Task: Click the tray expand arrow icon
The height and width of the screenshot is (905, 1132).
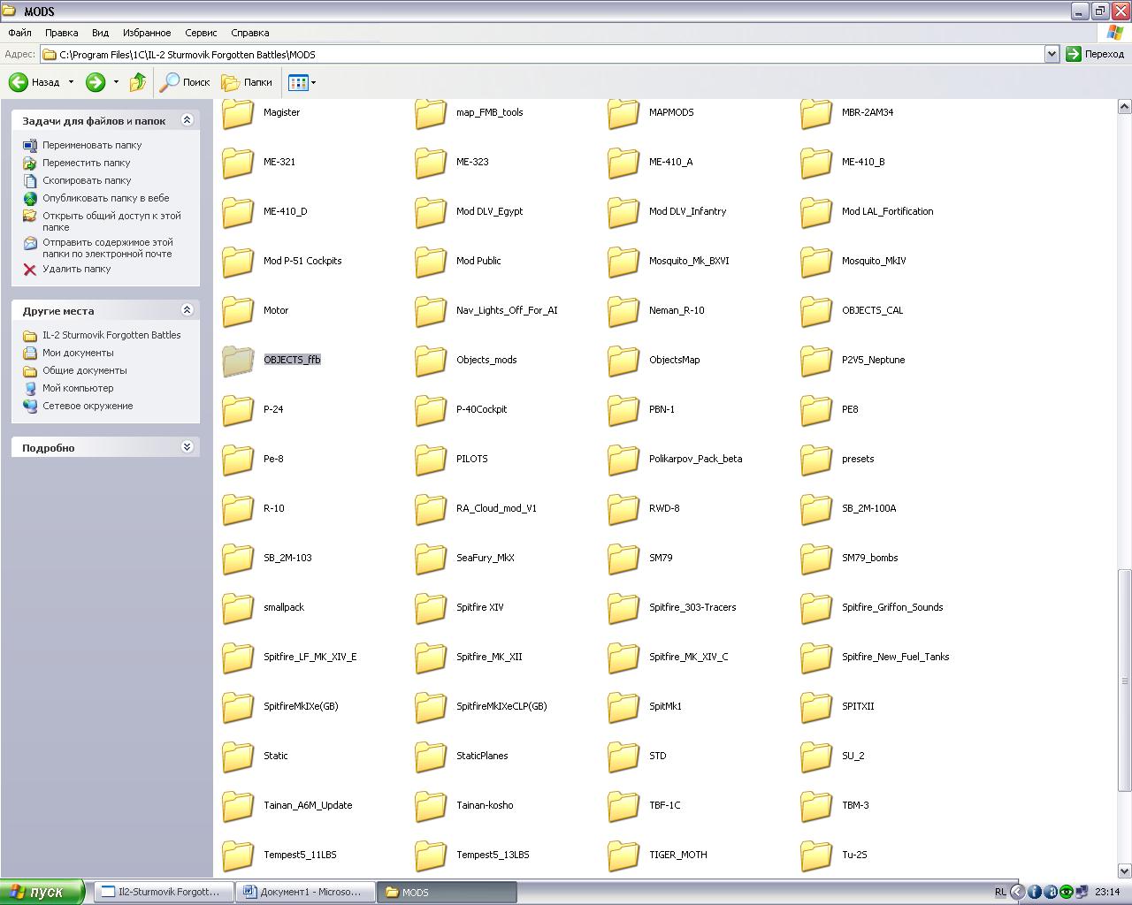Action: pyautogui.click(x=1018, y=892)
